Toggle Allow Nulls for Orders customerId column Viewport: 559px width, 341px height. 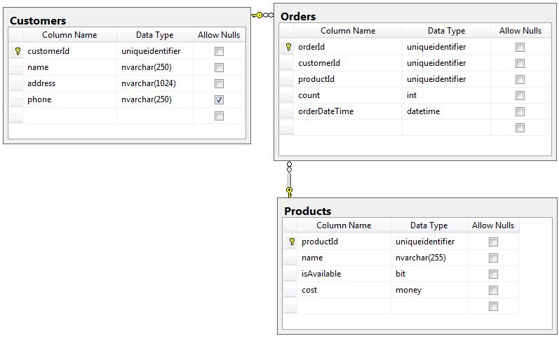point(520,63)
